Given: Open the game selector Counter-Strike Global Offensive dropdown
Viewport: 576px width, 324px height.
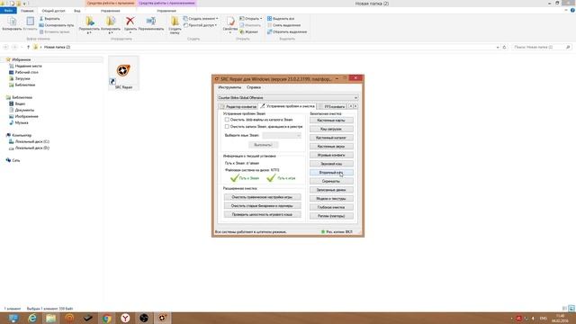Looking at the screenshot, I should pos(288,98).
